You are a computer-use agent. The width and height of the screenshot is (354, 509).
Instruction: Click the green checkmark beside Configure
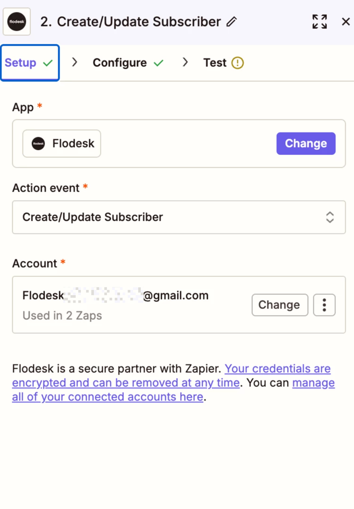coord(158,63)
